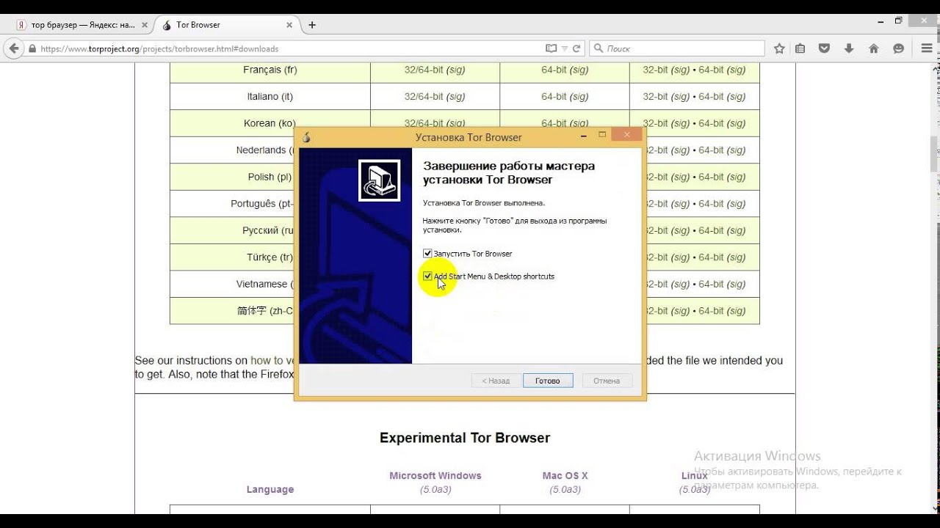
Task: Toggle 'Add Start Menu & Desktop shortcuts' checkbox
Action: [x=427, y=276]
